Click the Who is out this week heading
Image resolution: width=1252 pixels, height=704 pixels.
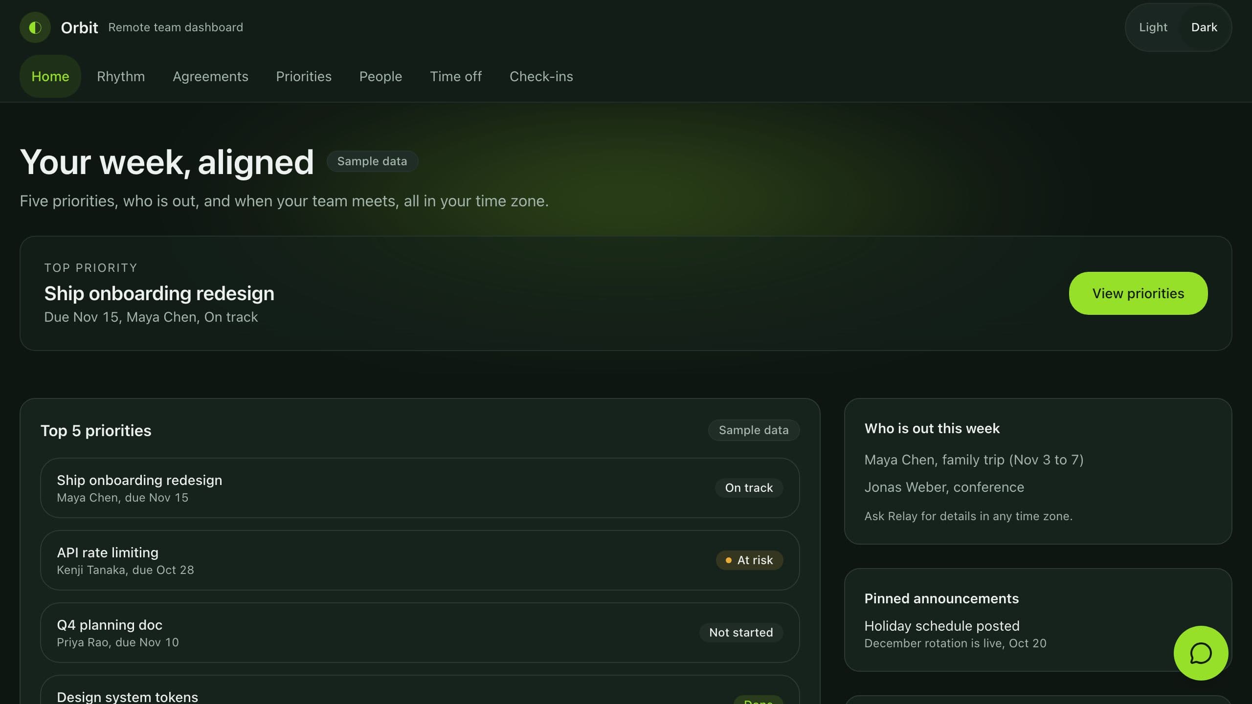pos(932,429)
